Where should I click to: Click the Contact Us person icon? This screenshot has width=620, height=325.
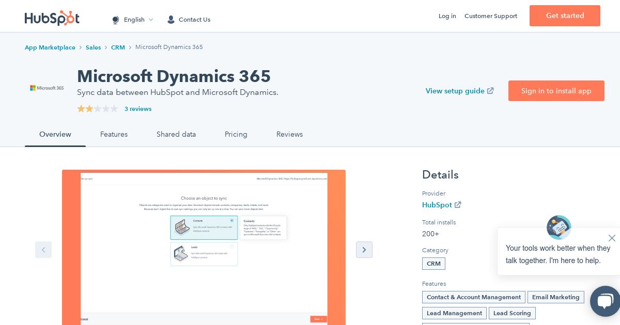171,20
